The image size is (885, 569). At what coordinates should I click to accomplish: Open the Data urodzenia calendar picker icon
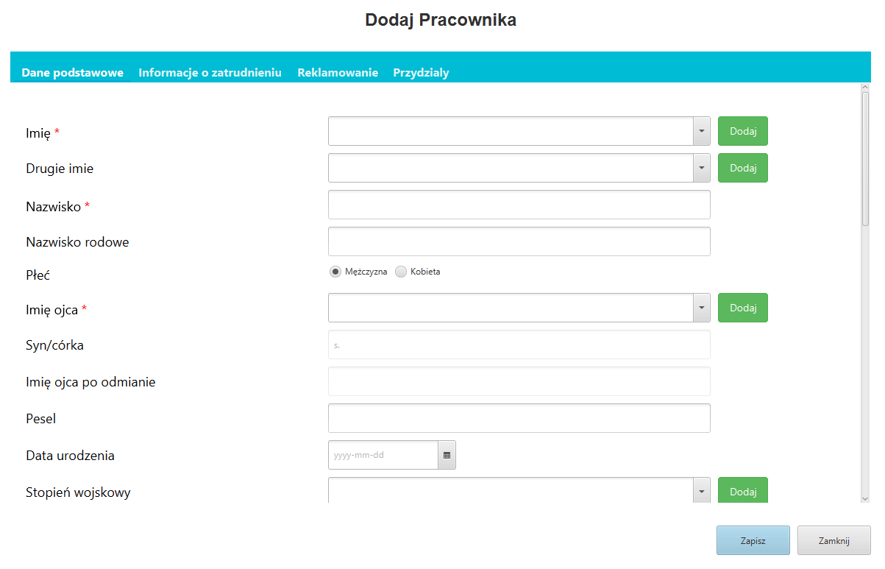(x=447, y=455)
